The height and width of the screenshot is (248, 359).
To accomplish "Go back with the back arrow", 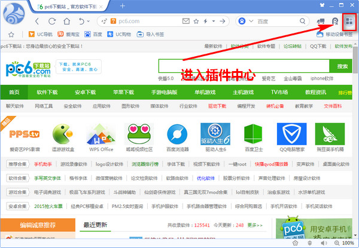I will click(x=37, y=22).
